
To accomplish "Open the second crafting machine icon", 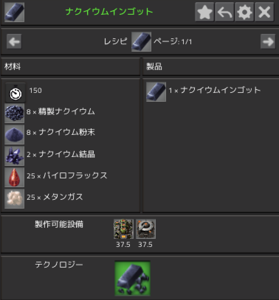I will (x=146, y=229).
